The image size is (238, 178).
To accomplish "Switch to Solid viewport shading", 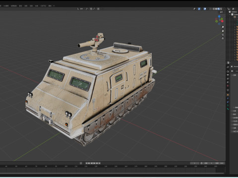I will [x=216, y=9].
